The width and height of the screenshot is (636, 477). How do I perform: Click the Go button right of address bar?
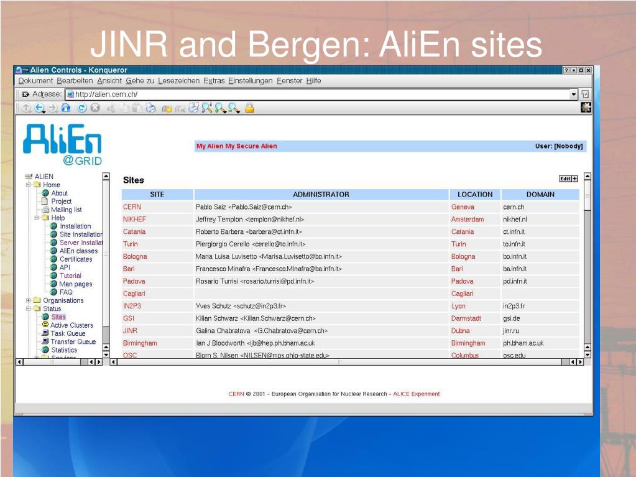(585, 94)
